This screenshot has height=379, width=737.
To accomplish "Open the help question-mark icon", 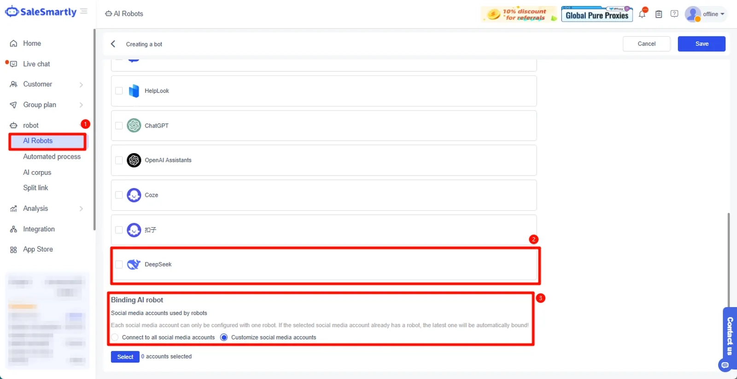I will coord(674,14).
